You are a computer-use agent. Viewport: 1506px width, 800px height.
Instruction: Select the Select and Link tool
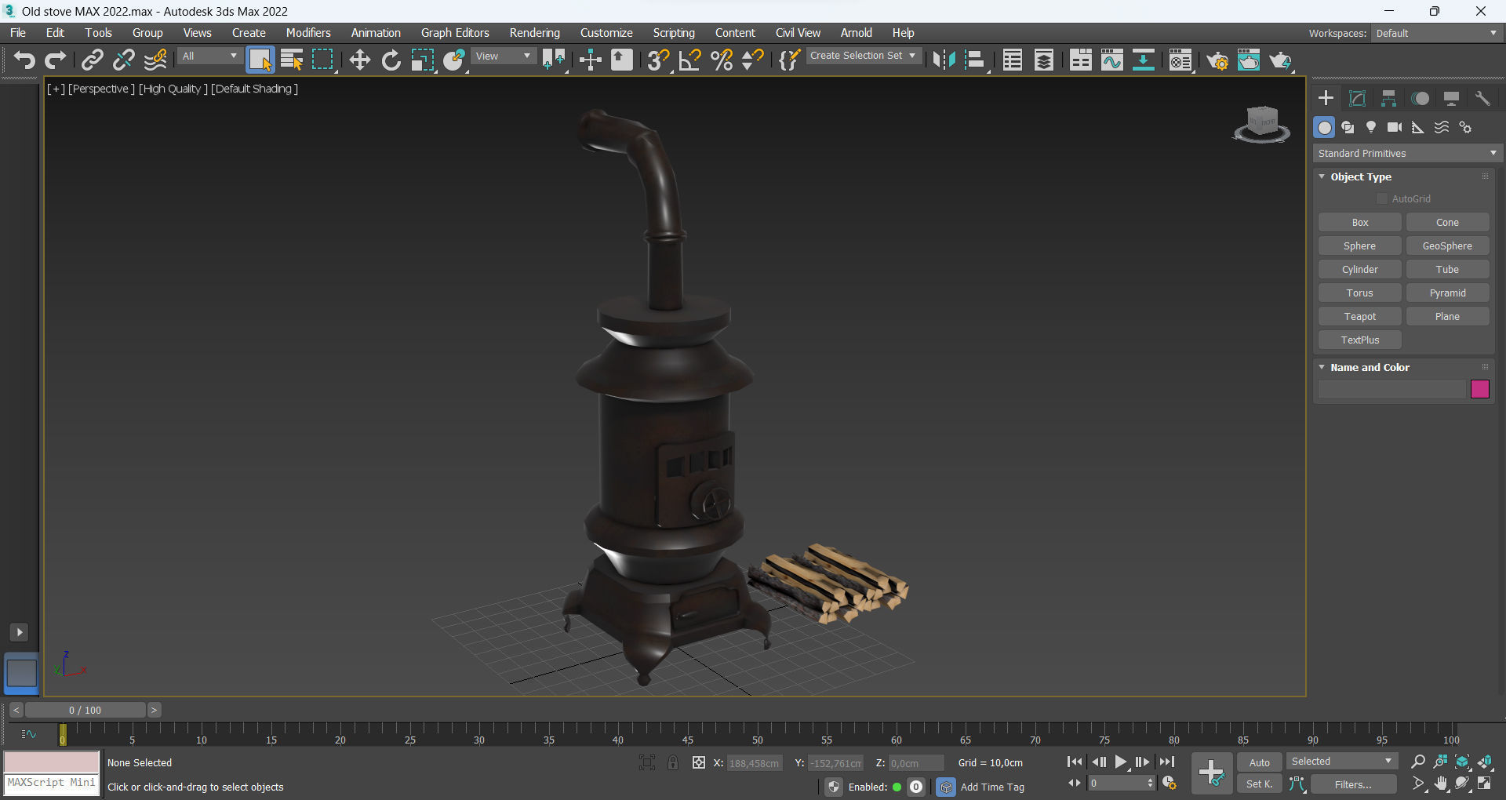tap(93, 60)
